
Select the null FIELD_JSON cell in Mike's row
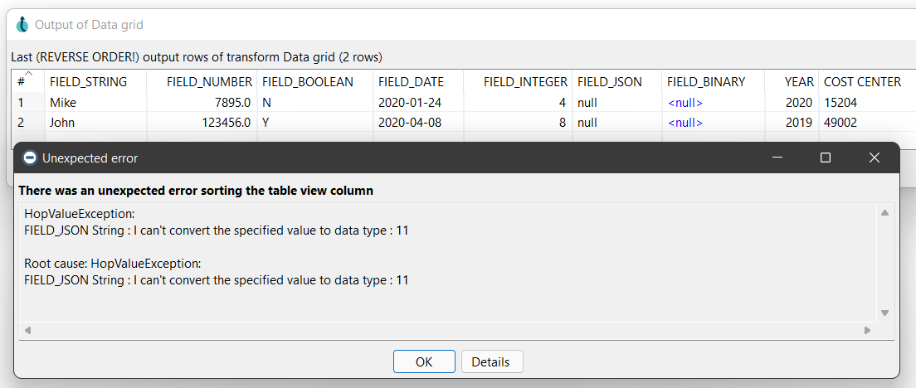click(617, 103)
